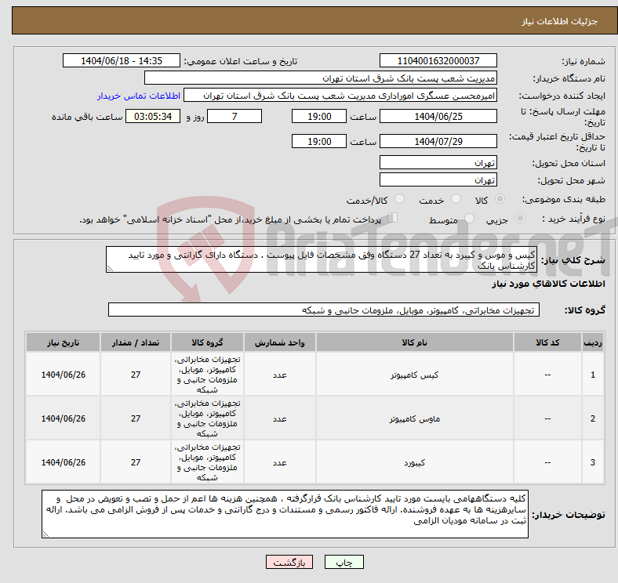Click the چاپ print button
This screenshot has height=583, width=618.
click(x=344, y=562)
